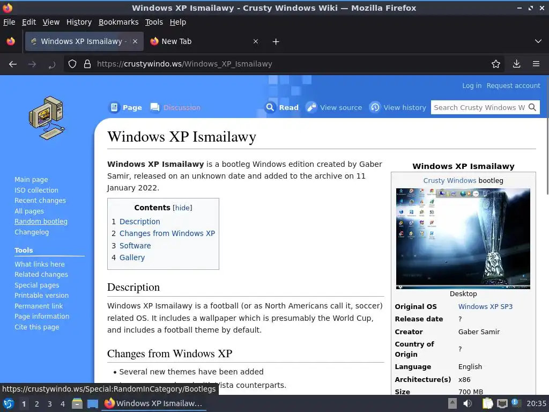Open the History menu

[79, 22]
